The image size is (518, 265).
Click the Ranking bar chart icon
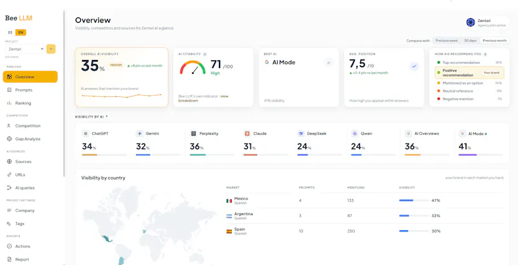click(9, 103)
